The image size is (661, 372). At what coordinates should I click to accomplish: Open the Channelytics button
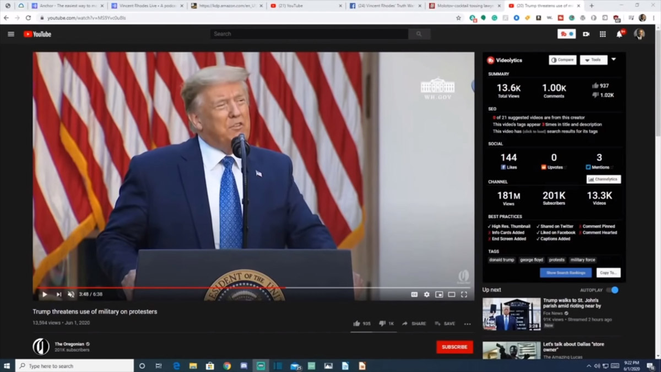(x=604, y=179)
